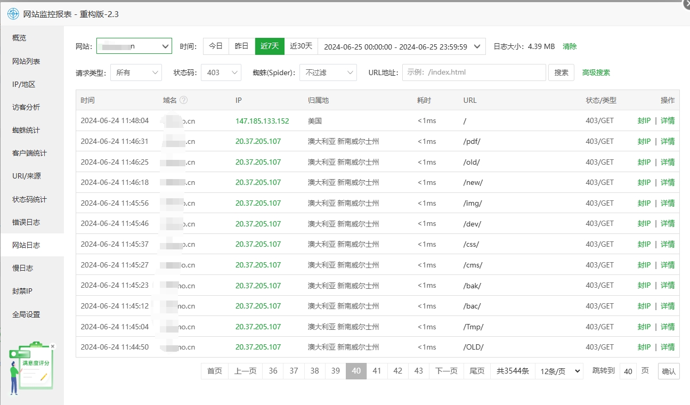Expand the 蜘蛛(Spider) filter dropdown
This screenshot has width=690, height=405.
pos(328,72)
